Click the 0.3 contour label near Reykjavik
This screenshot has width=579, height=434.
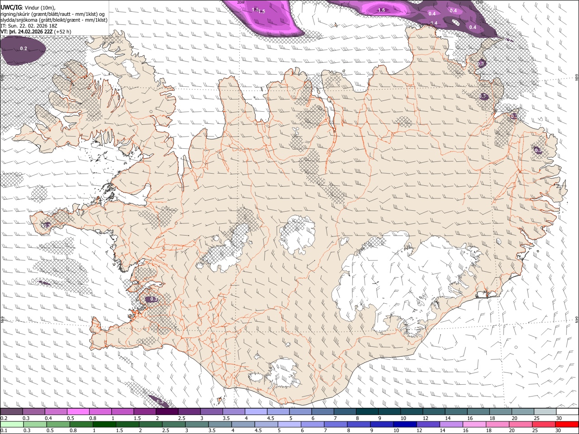[154, 299]
